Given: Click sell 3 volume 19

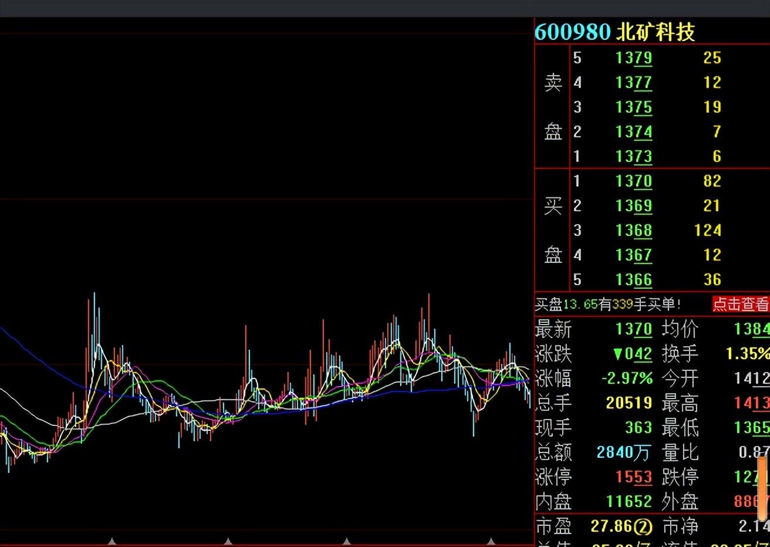Looking at the screenshot, I should tap(712, 107).
